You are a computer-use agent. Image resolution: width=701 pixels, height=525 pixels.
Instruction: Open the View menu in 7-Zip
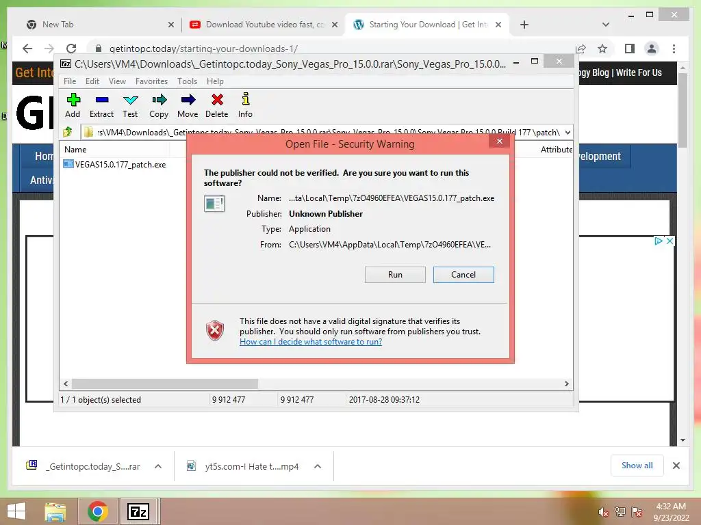117,81
